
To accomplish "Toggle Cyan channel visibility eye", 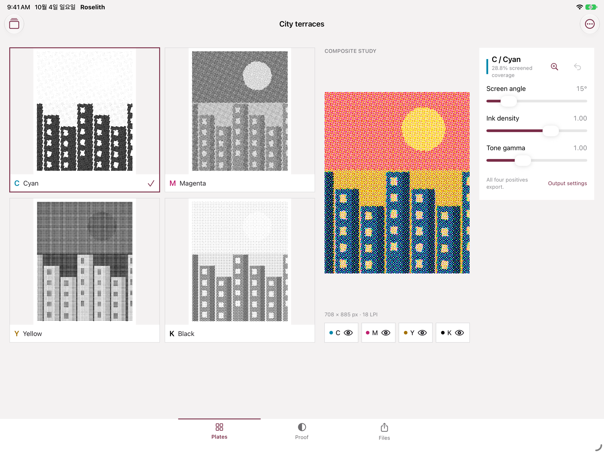I will (x=348, y=333).
